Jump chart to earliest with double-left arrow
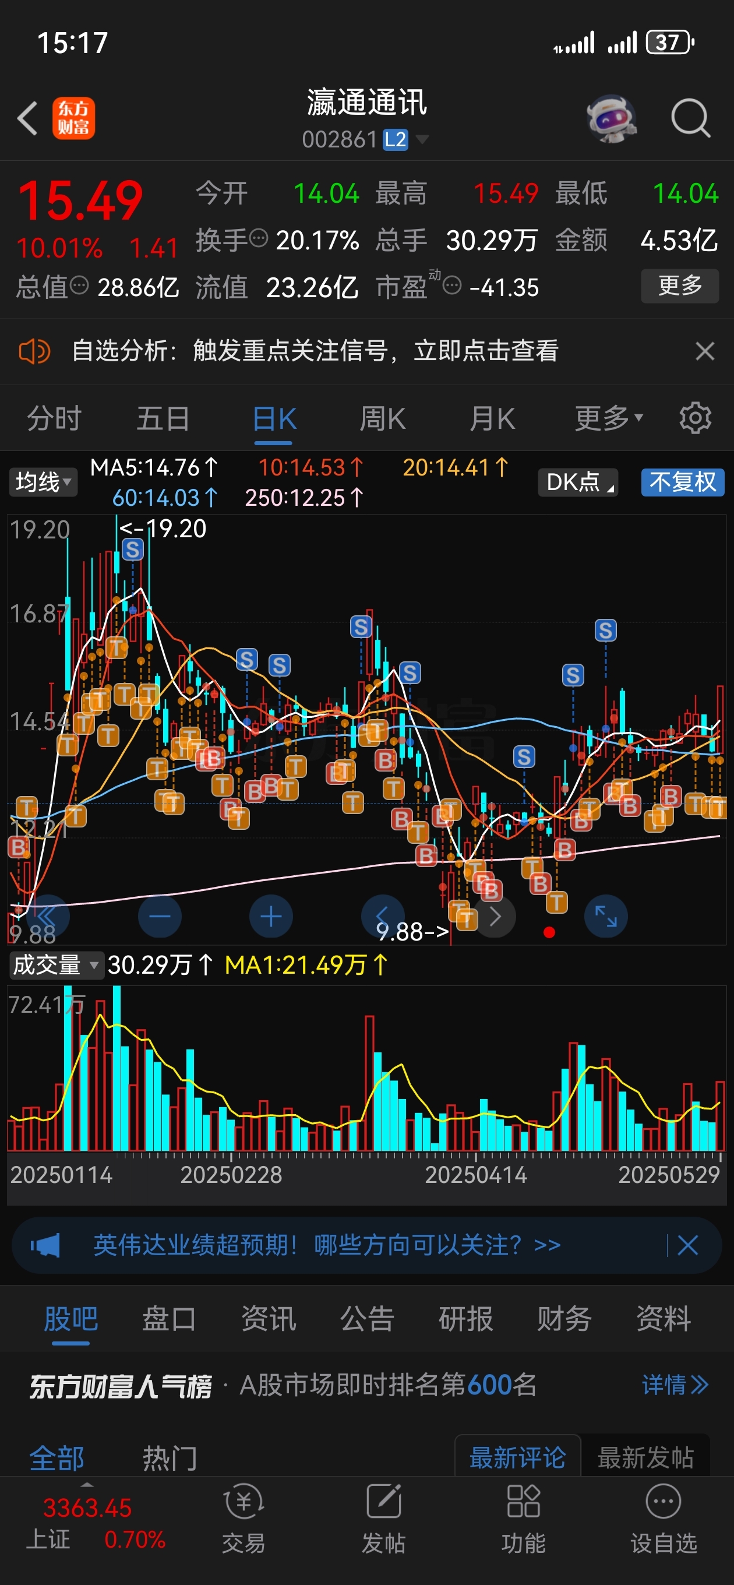 (48, 916)
